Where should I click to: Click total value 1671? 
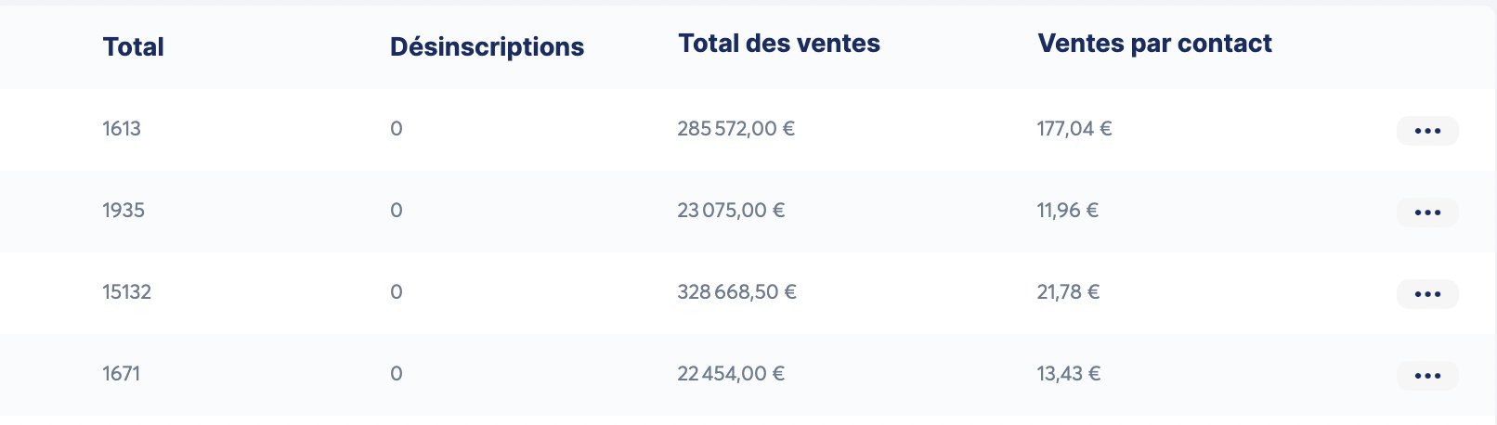[x=122, y=374]
